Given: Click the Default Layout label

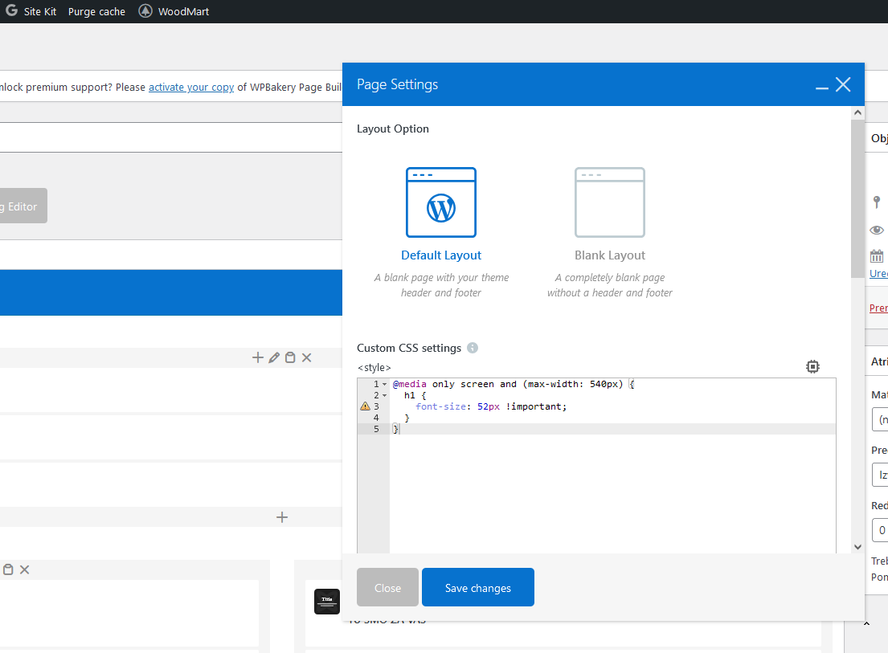Looking at the screenshot, I should point(441,255).
